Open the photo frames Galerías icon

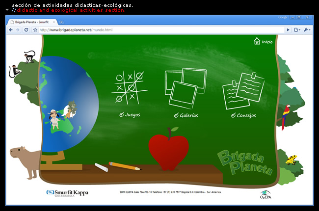(185, 87)
